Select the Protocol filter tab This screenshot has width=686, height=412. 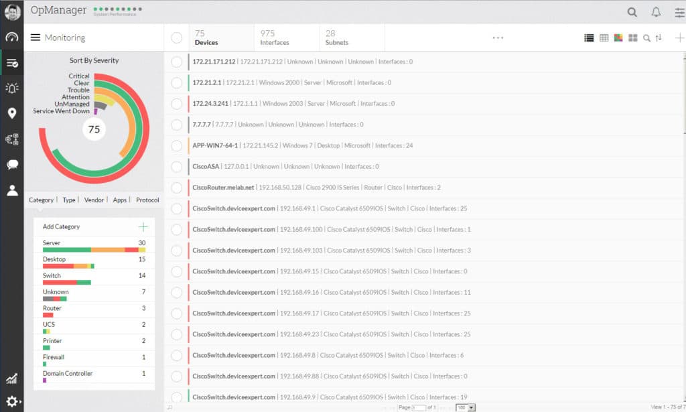tap(147, 200)
